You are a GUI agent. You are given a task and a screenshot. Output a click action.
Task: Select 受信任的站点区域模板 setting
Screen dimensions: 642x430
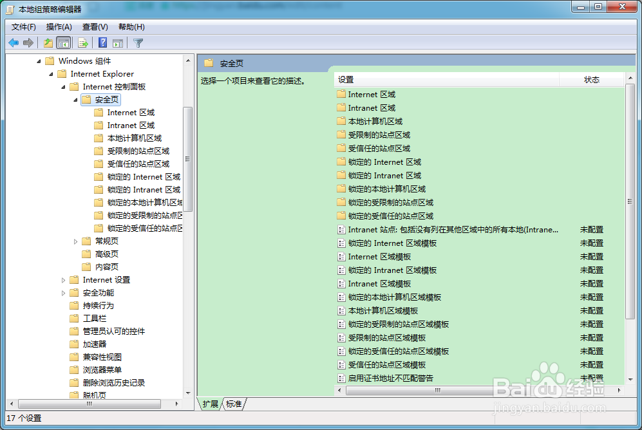(387, 364)
